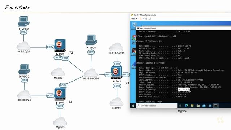Click the Mgmt3 cloud icon
231x130 pixels.
pyautogui.click(x=60, y=121)
